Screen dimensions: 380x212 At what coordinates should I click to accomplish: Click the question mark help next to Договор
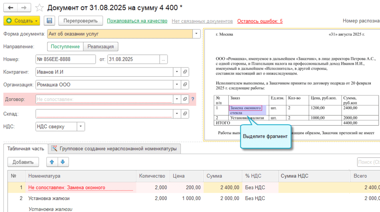(193, 99)
